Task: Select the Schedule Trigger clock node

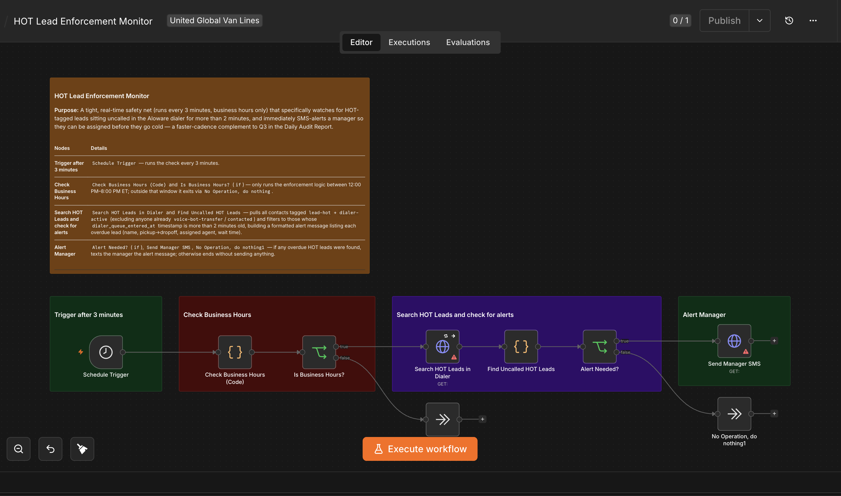Action: [106, 352]
